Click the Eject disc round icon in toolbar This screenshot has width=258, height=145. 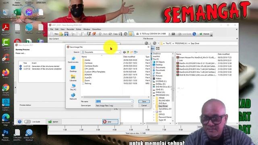coord(125,34)
